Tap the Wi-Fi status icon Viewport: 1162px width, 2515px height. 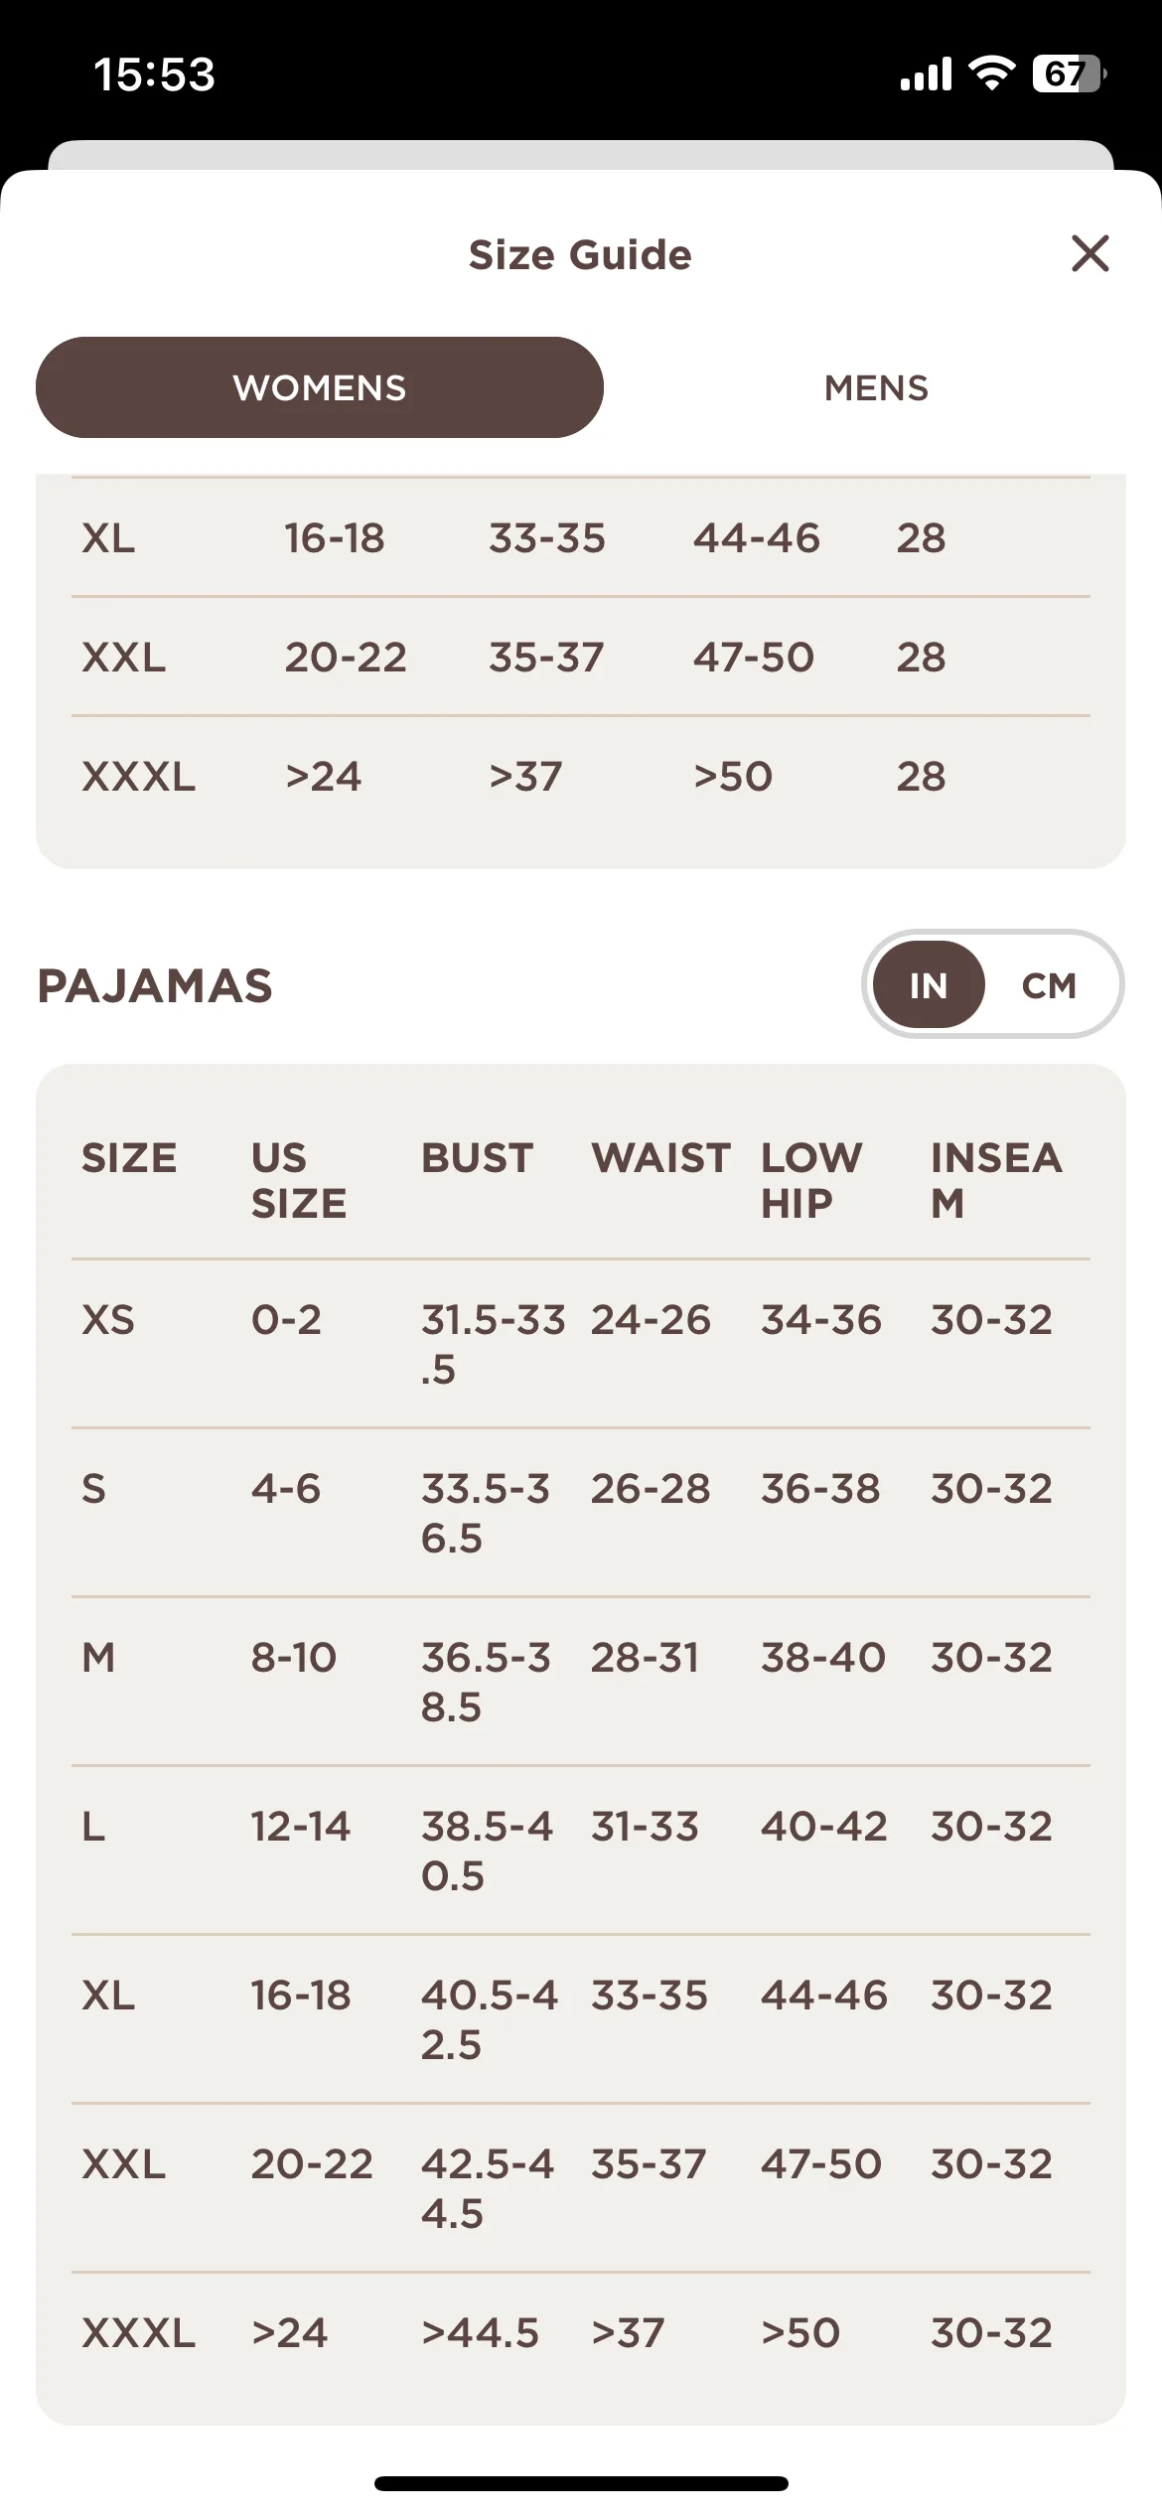[x=991, y=73]
